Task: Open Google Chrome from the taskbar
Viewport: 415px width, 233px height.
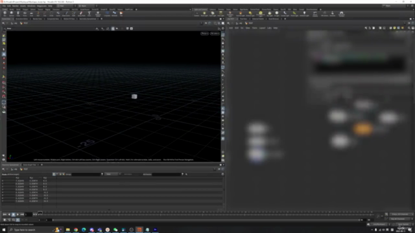Action: [x=76, y=230]
